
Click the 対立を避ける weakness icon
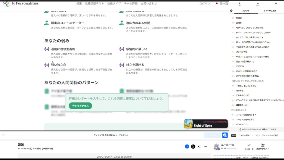click(122, 65)
